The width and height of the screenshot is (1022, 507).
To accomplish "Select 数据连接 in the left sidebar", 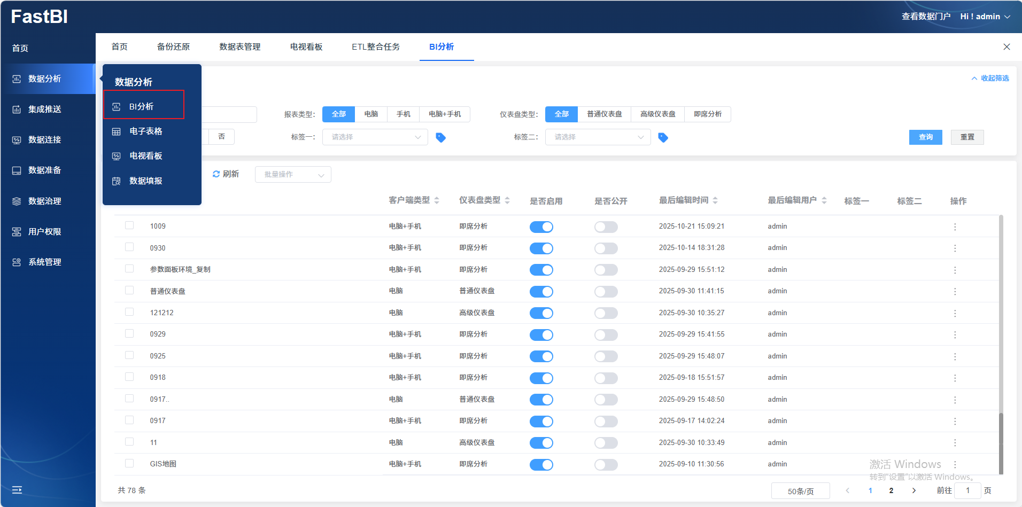I will pos(45,140).
